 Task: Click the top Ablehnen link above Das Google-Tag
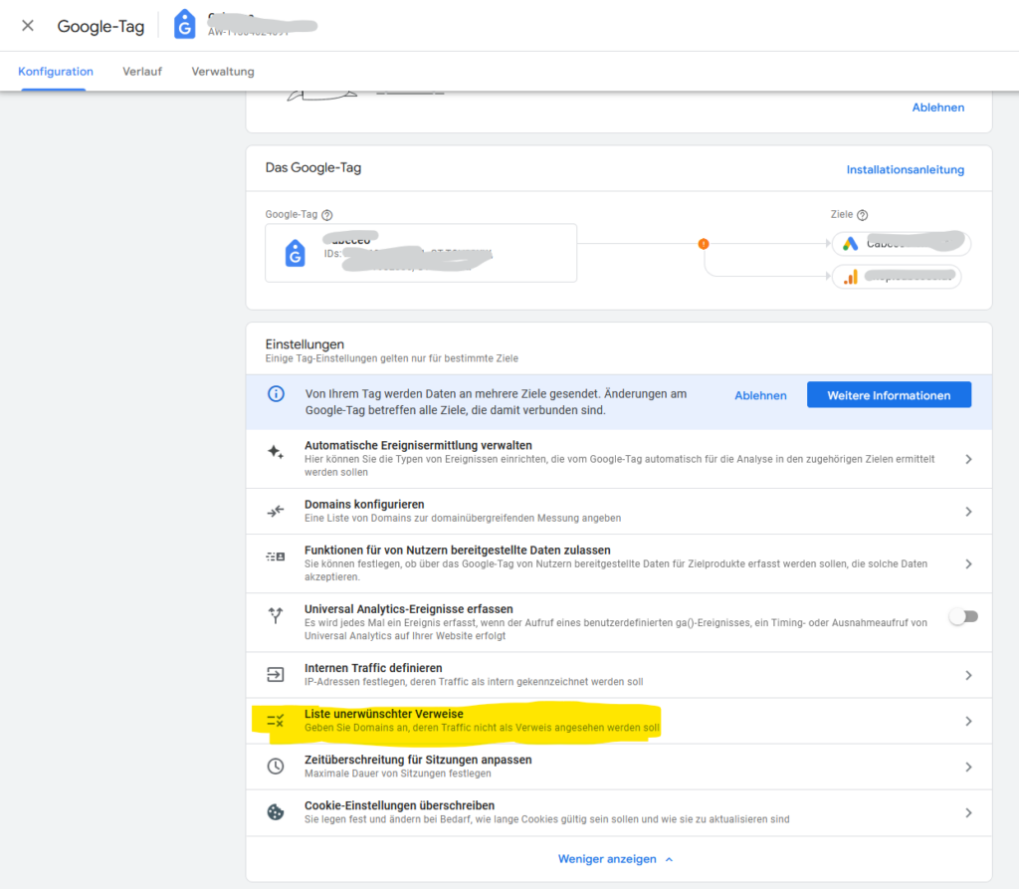(x=937, y=108)
